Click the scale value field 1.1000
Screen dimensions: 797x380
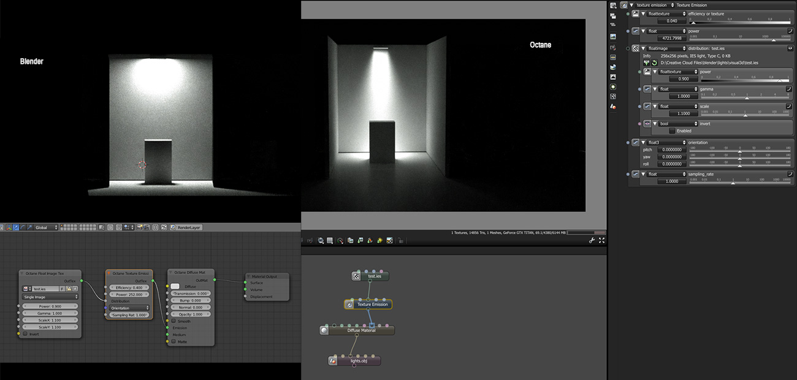(684, 113)
